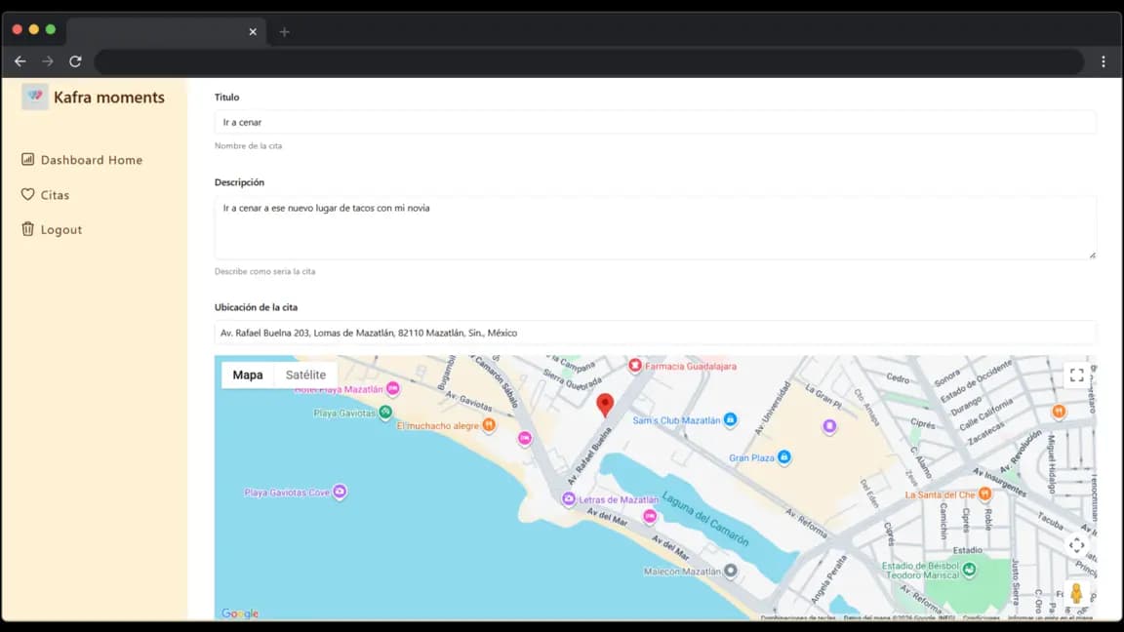Select Sam's Club Mazatlán map marker

(730, 420)
